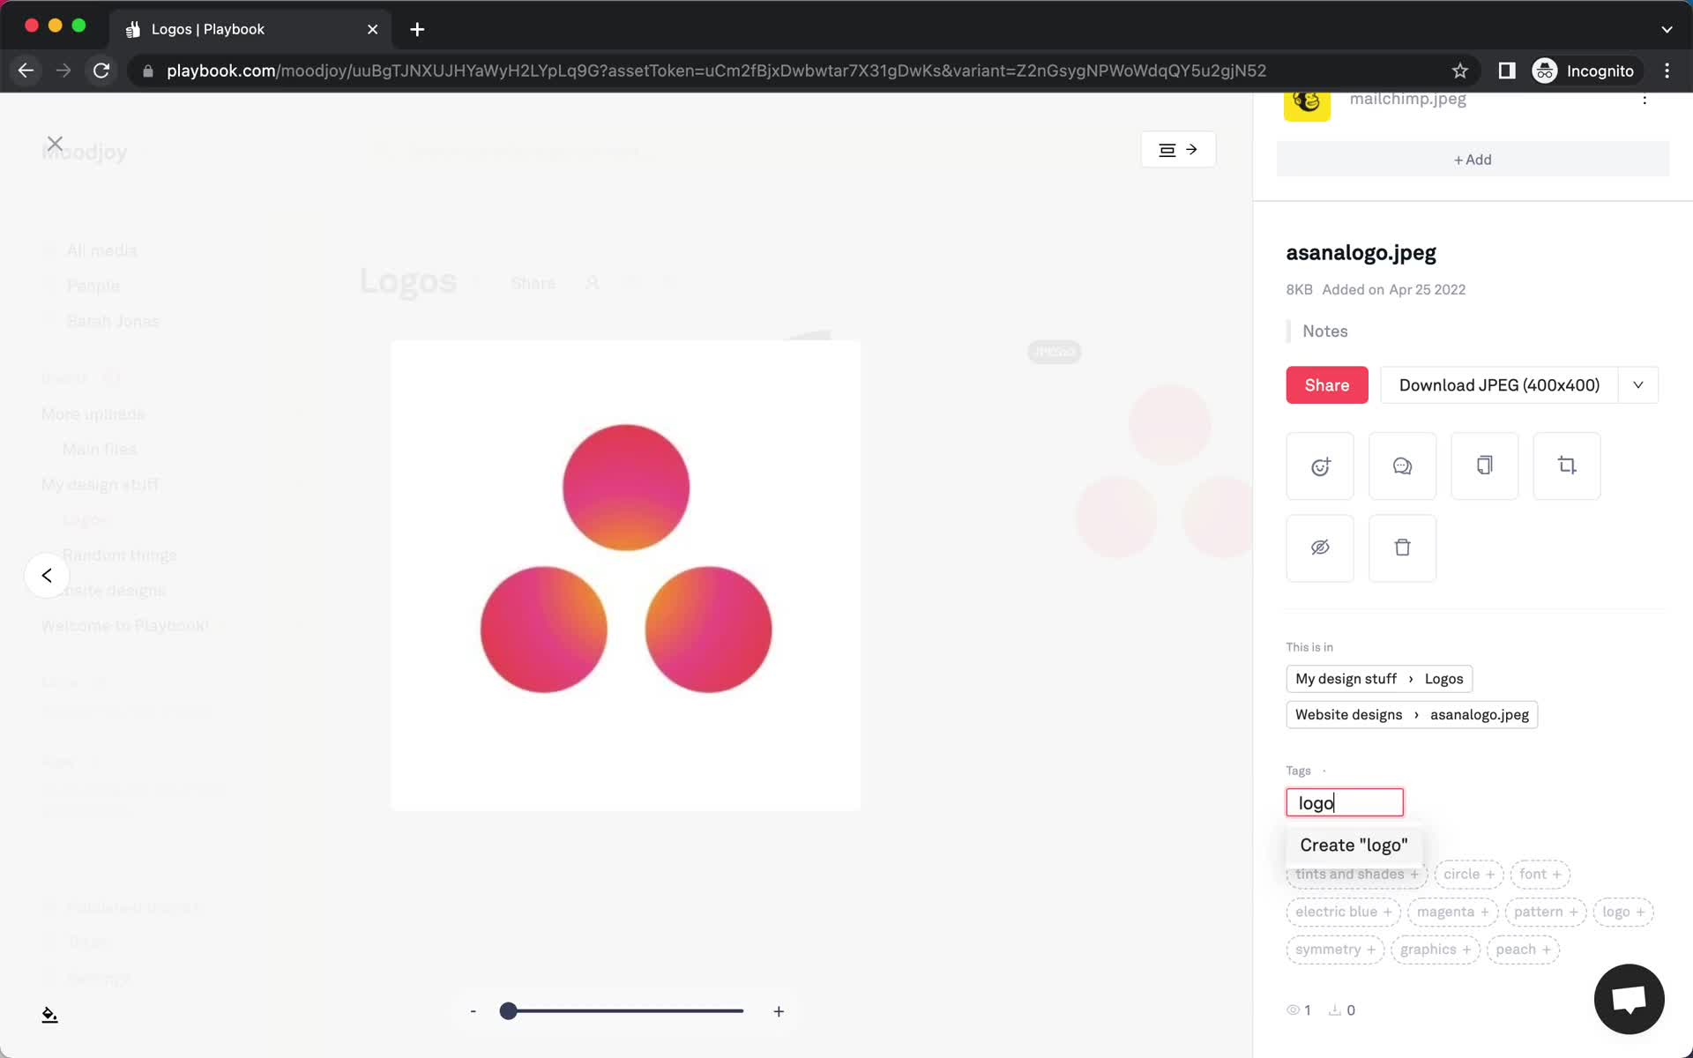Image resolution: width=1693 pixels, height=1058 pixels.
Task: Click the red Share button
Action: click(1327, 385)
